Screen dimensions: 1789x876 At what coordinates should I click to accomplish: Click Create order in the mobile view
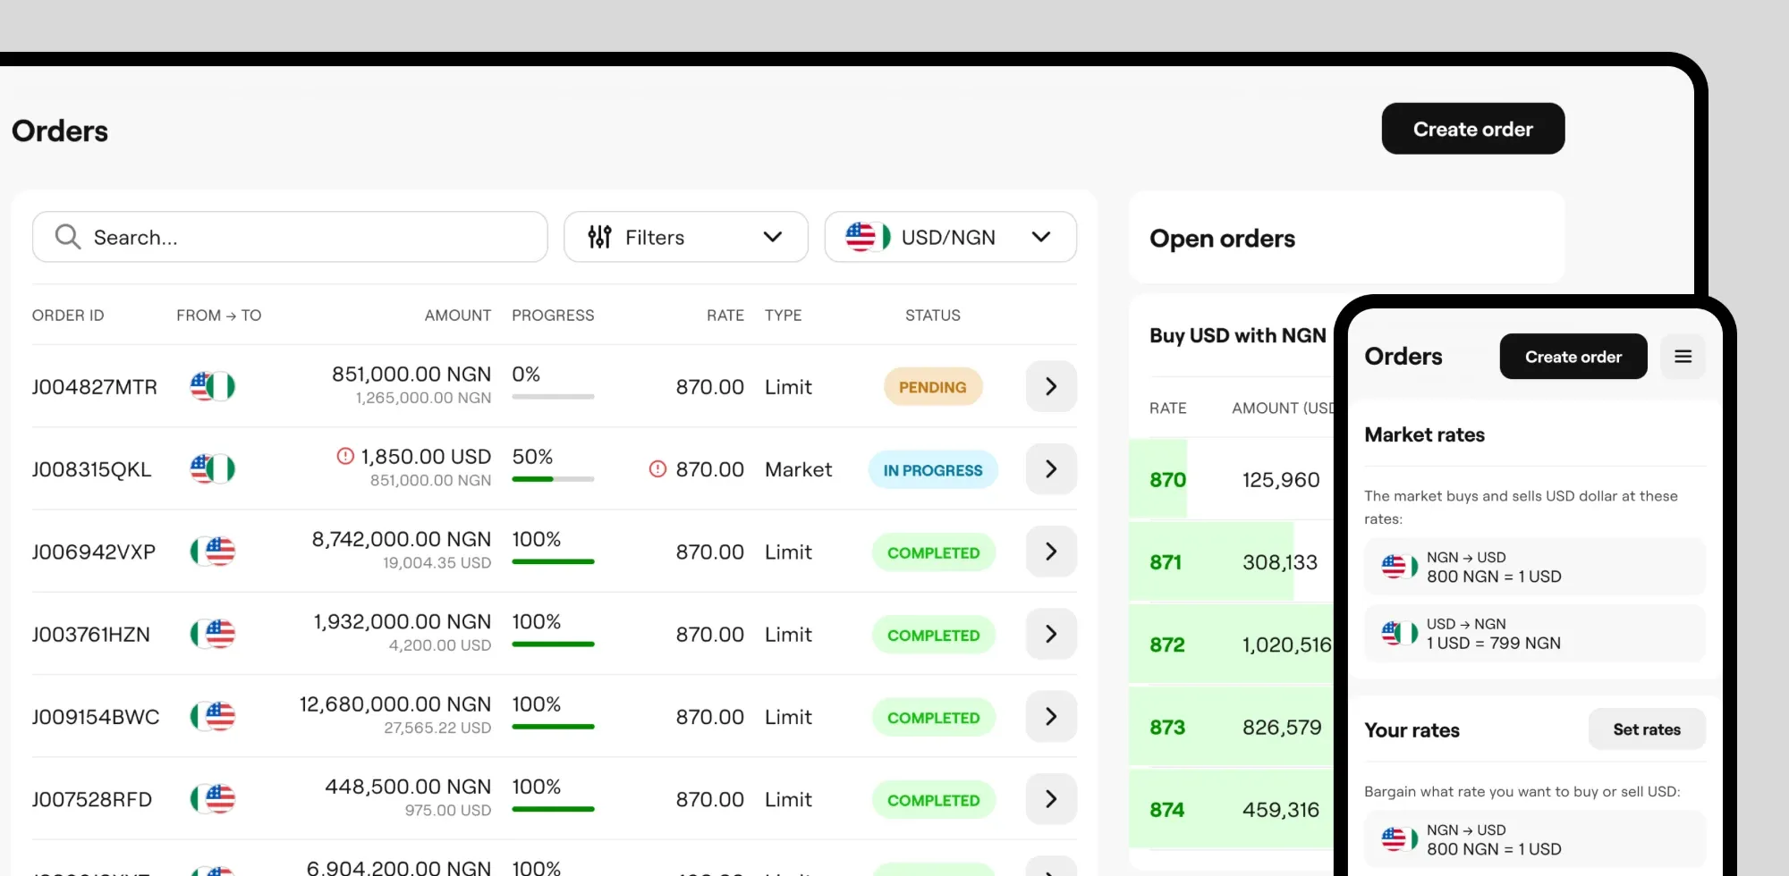tap(1573, 357)
